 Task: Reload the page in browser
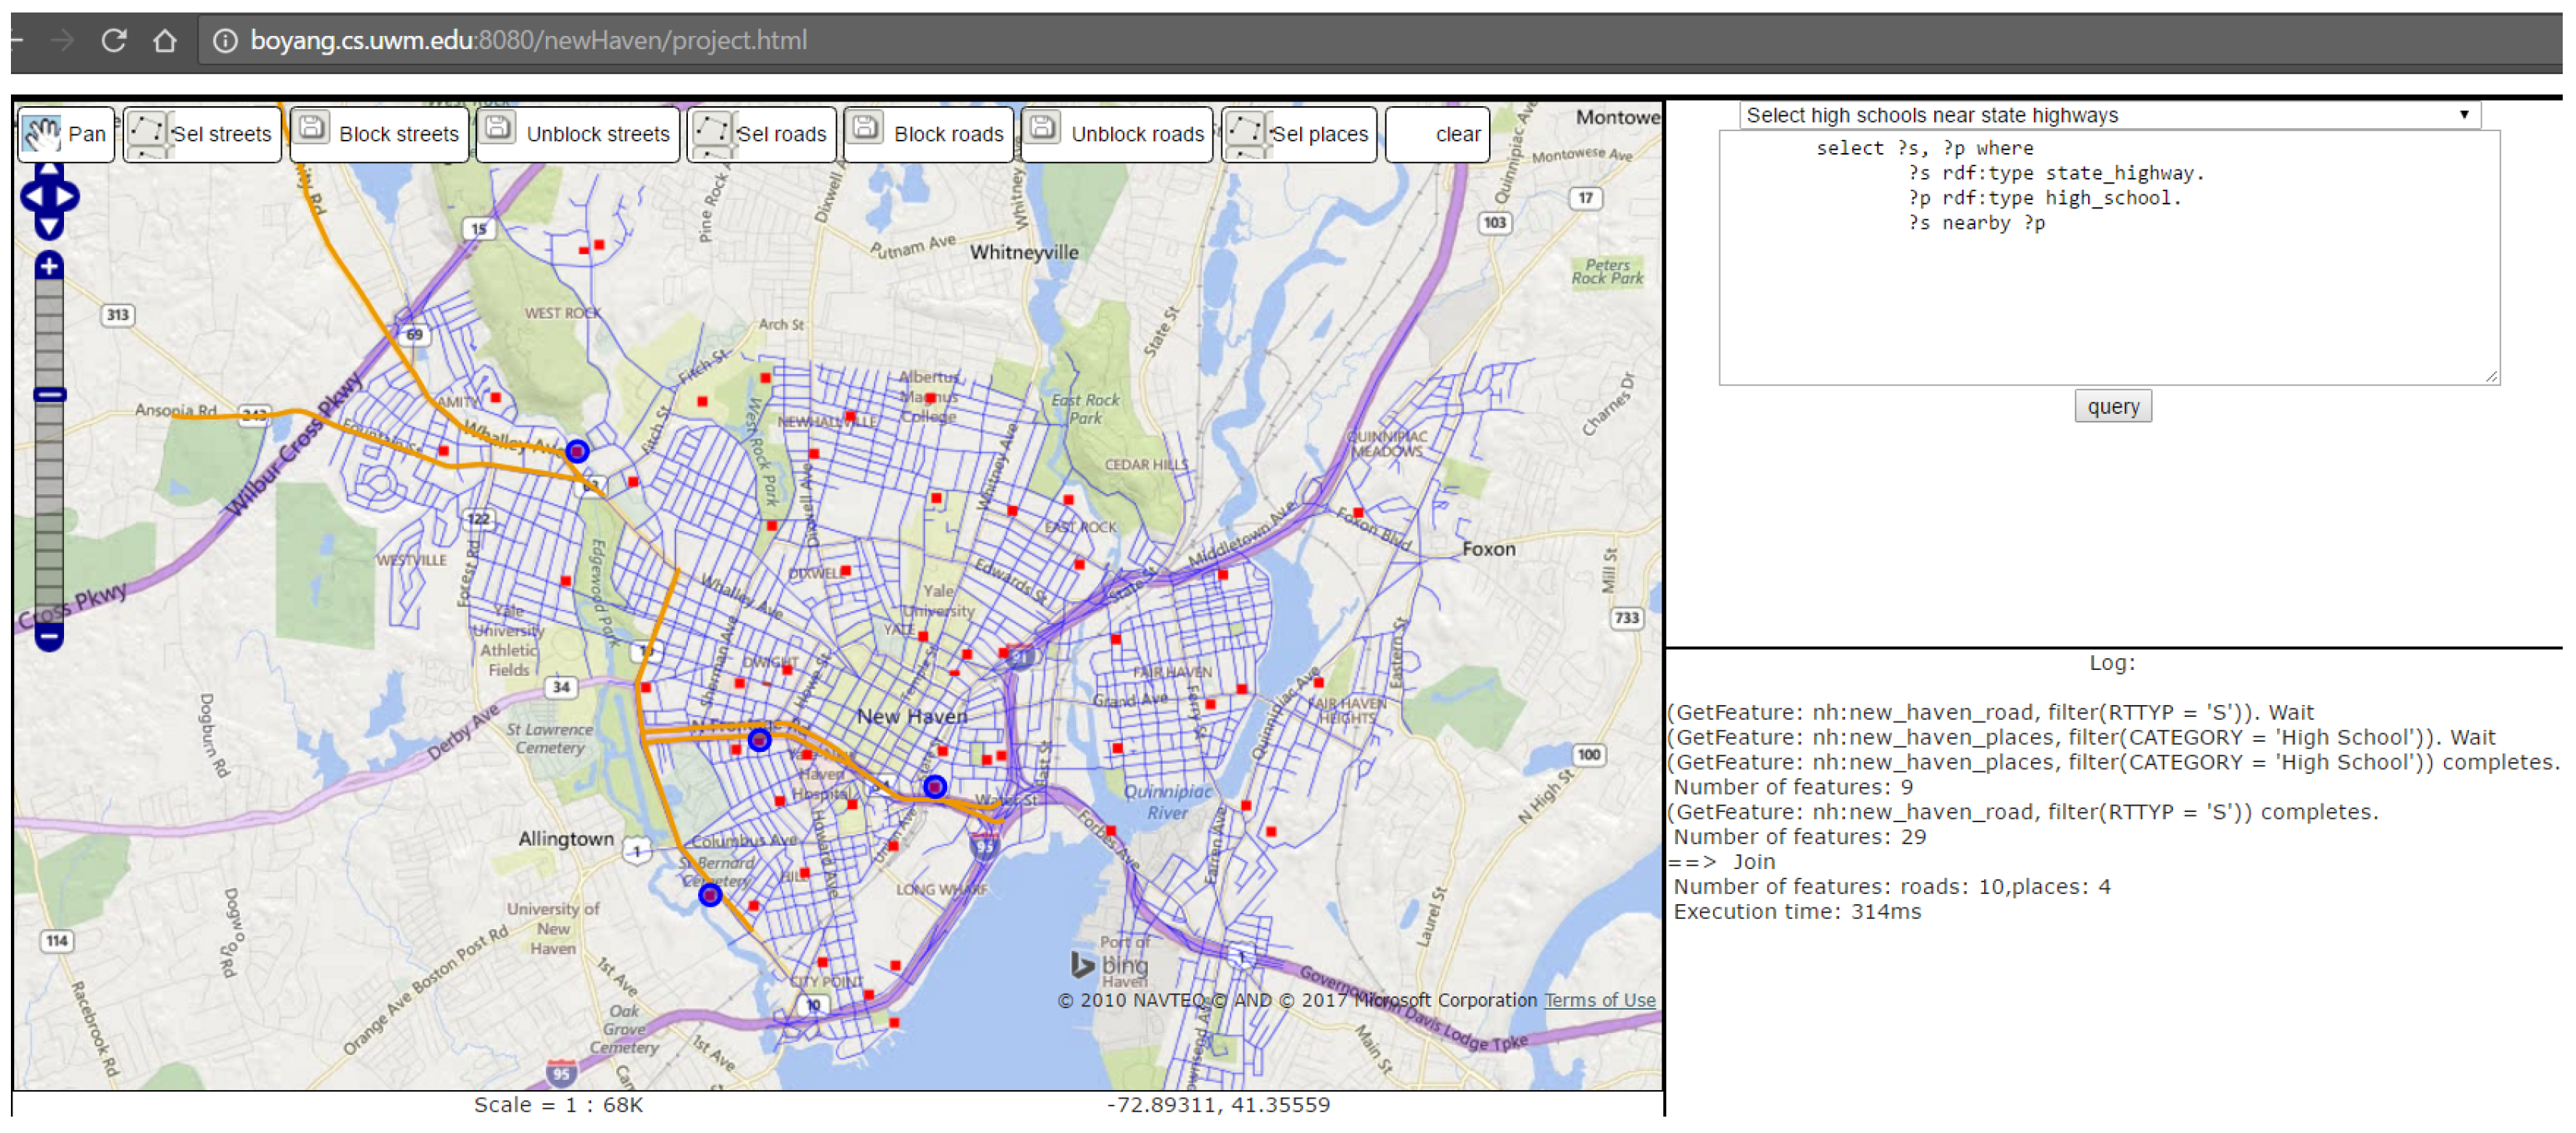(x=114, y=41)
